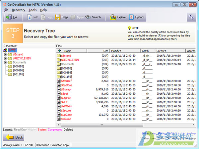Sort files by Modified column header

point(125,51)
